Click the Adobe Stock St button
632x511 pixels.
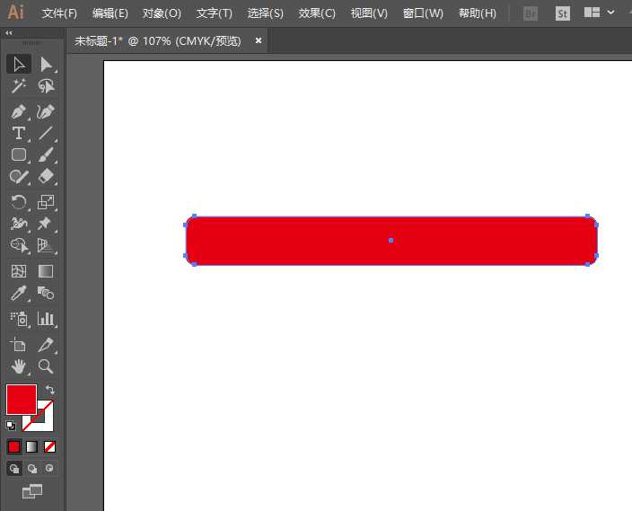click(562, 13)
